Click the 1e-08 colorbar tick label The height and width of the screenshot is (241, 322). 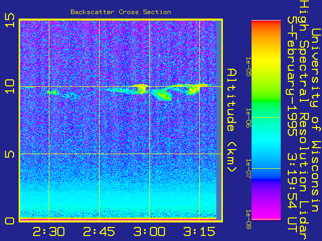(249, 219)
